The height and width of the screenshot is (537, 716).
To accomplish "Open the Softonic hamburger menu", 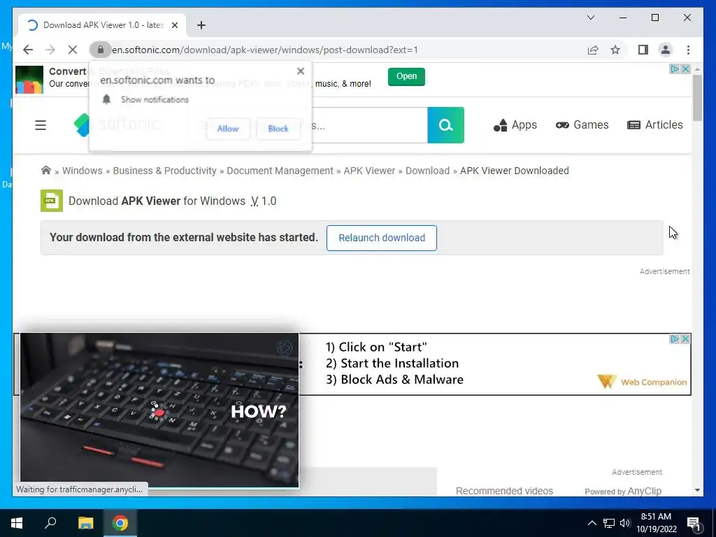I will coord(41,125).
